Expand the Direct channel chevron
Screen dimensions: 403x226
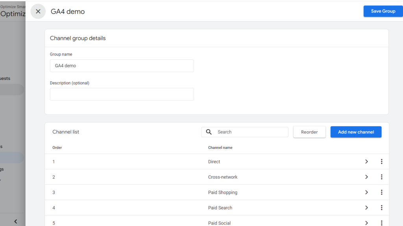[366, 162]
